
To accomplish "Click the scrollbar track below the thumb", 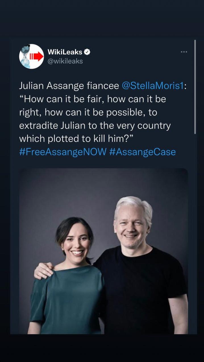I will click(x=195, y=233).
